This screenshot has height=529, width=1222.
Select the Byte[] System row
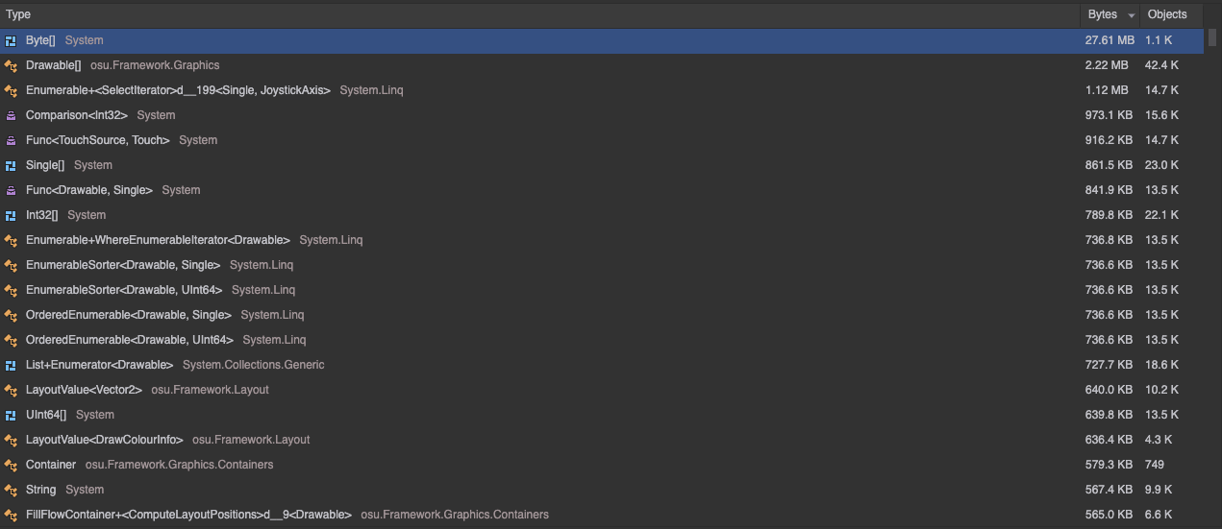tap(602, 40)
